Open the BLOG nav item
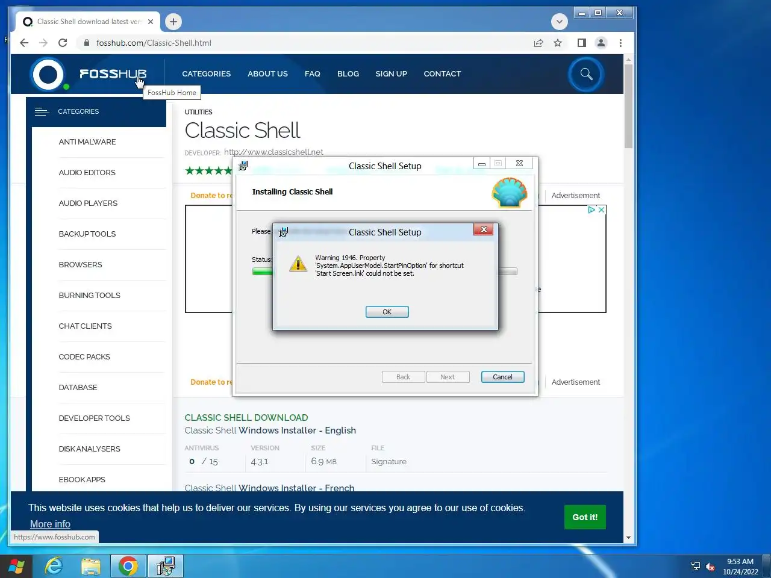 pyautogui.click(x=348, y=73)
